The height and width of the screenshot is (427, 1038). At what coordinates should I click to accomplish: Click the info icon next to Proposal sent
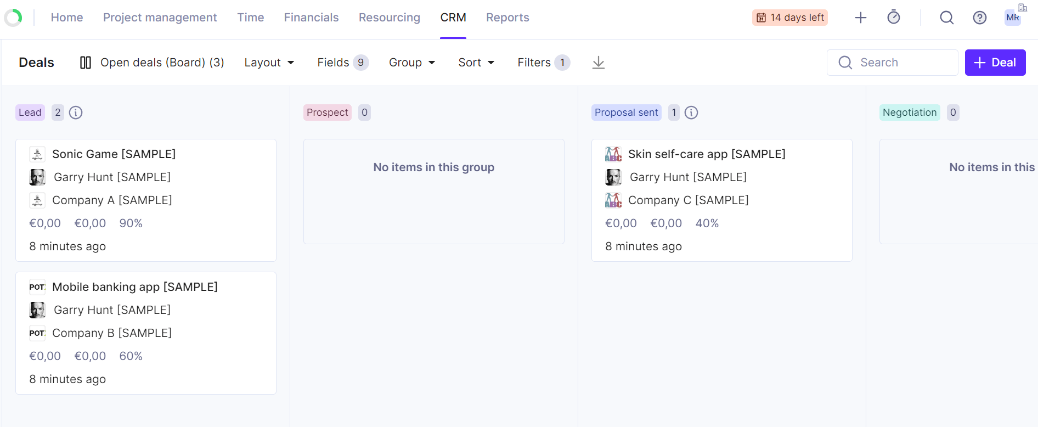click(x=691, y=113)
